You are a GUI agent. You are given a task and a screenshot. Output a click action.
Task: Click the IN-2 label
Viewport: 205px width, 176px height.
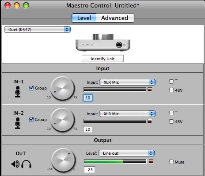(x=19, y=113)
